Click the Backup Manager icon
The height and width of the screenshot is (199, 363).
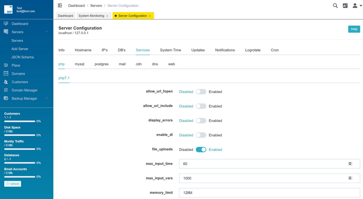6,98
